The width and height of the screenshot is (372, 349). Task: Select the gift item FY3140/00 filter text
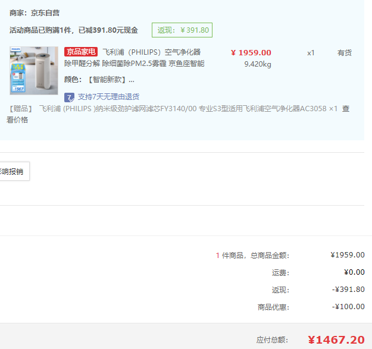click(188, 109)
